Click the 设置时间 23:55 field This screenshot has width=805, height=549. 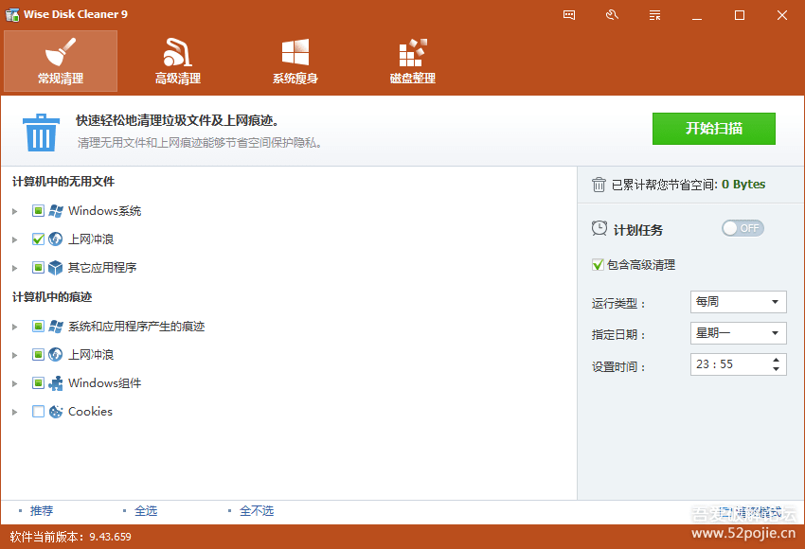pos(739,364)
